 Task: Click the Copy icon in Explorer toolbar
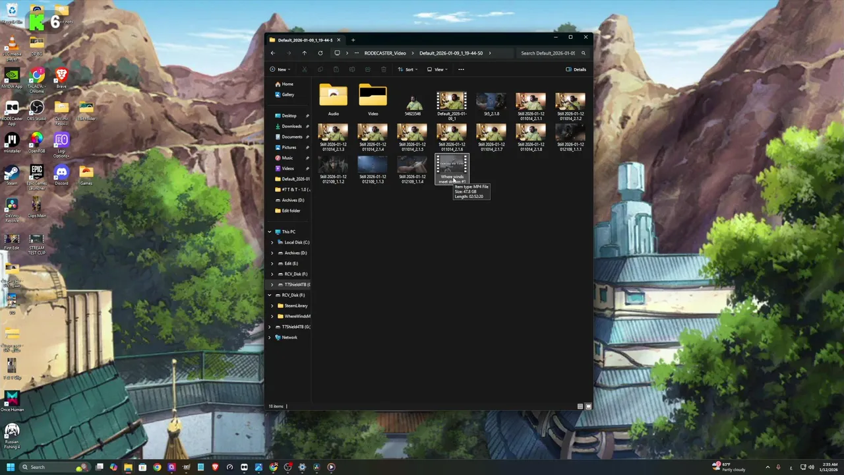click(320, 69)
